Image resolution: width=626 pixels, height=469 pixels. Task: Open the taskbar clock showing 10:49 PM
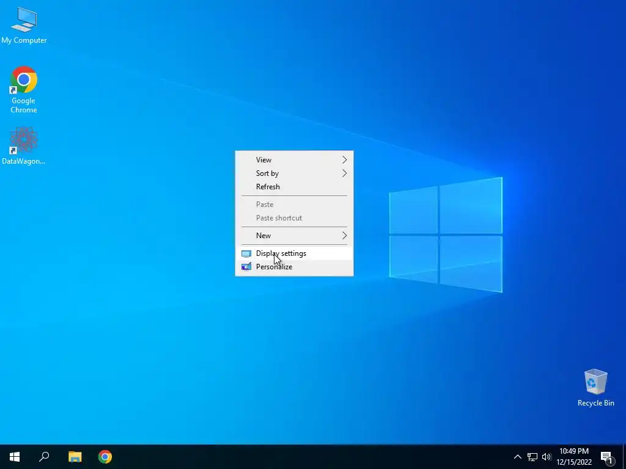click(x=574, y=457)
